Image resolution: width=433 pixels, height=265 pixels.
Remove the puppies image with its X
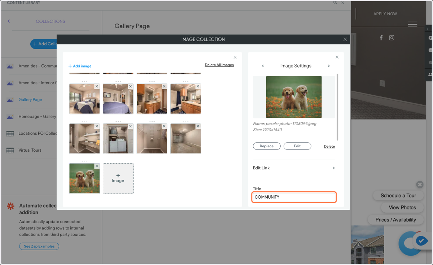(x=97, y=166)
